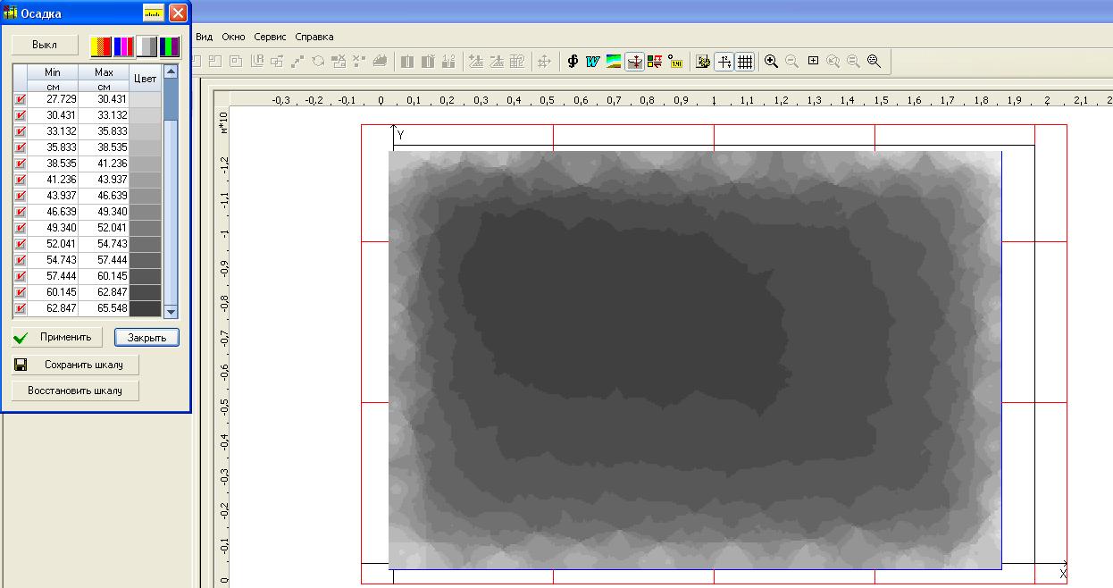Image resolution: width=1113 pixels, height=588 pixels.
Task: Click the blue W toolbar icon
Action: pyautogui.click(x=593, y=62)
